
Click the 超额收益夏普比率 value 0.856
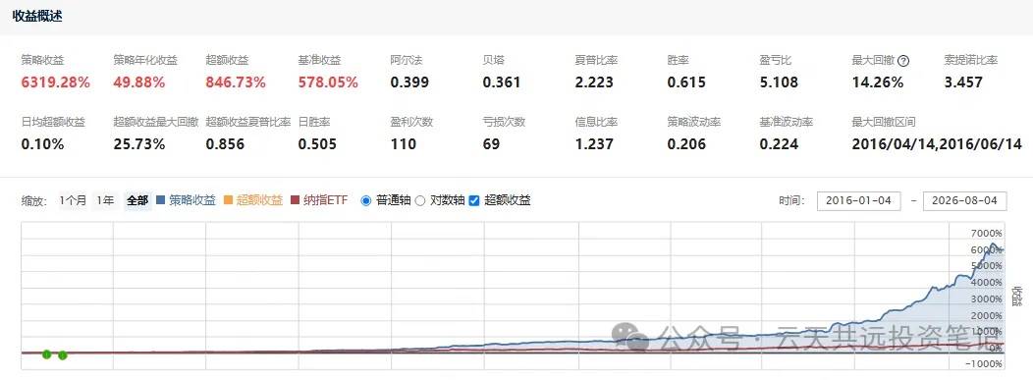225,143
